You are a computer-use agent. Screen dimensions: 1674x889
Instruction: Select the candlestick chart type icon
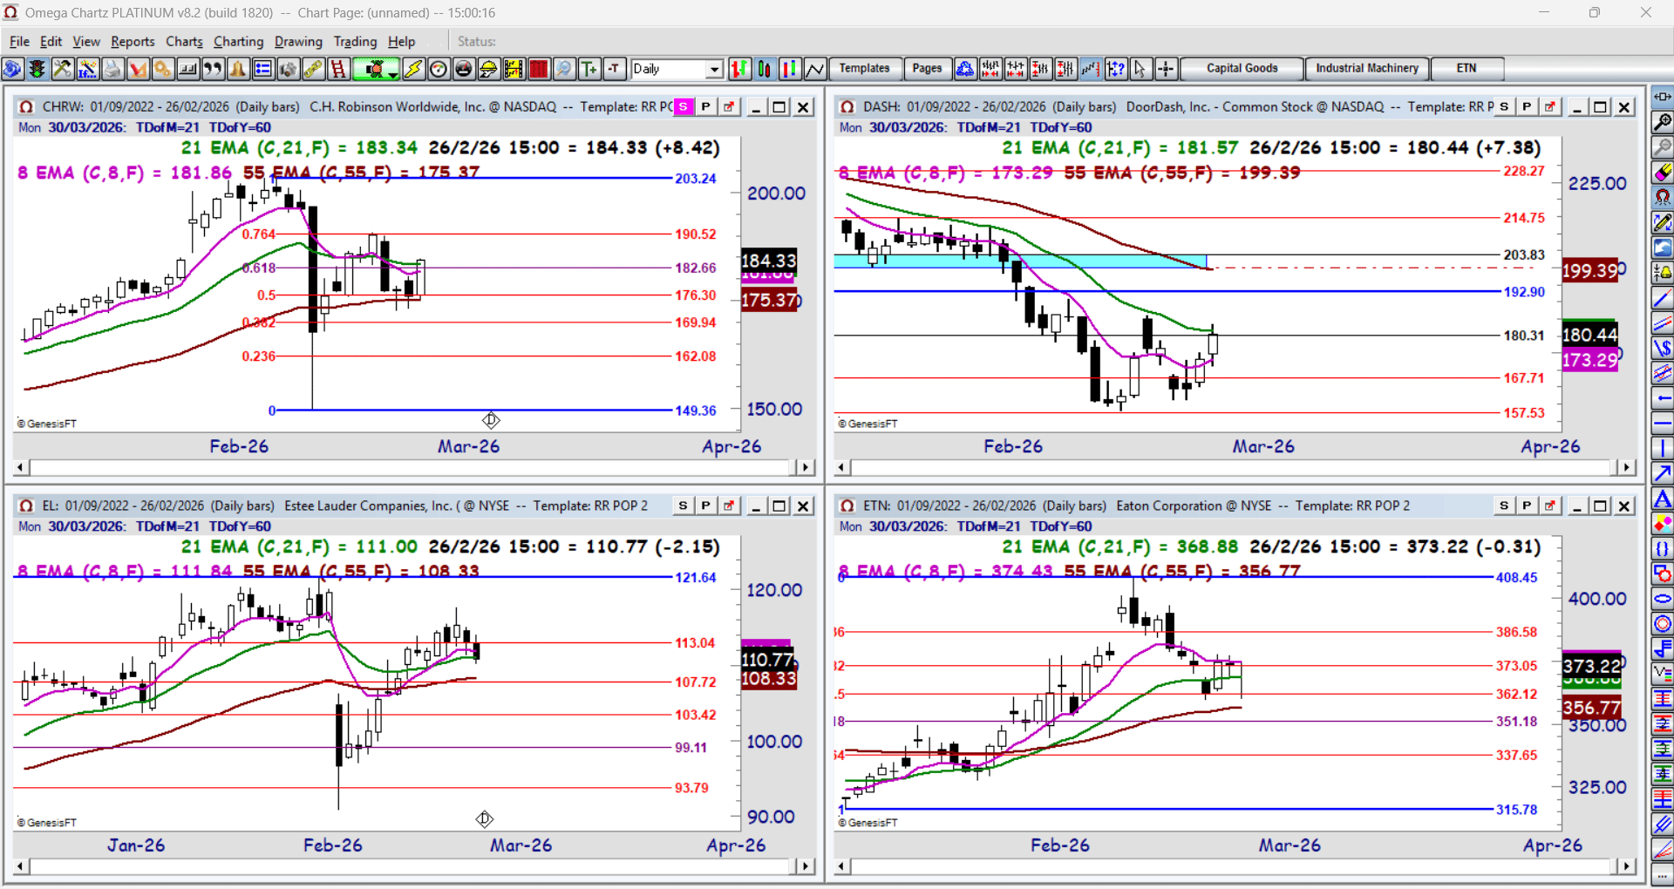(x=765, y=69)
